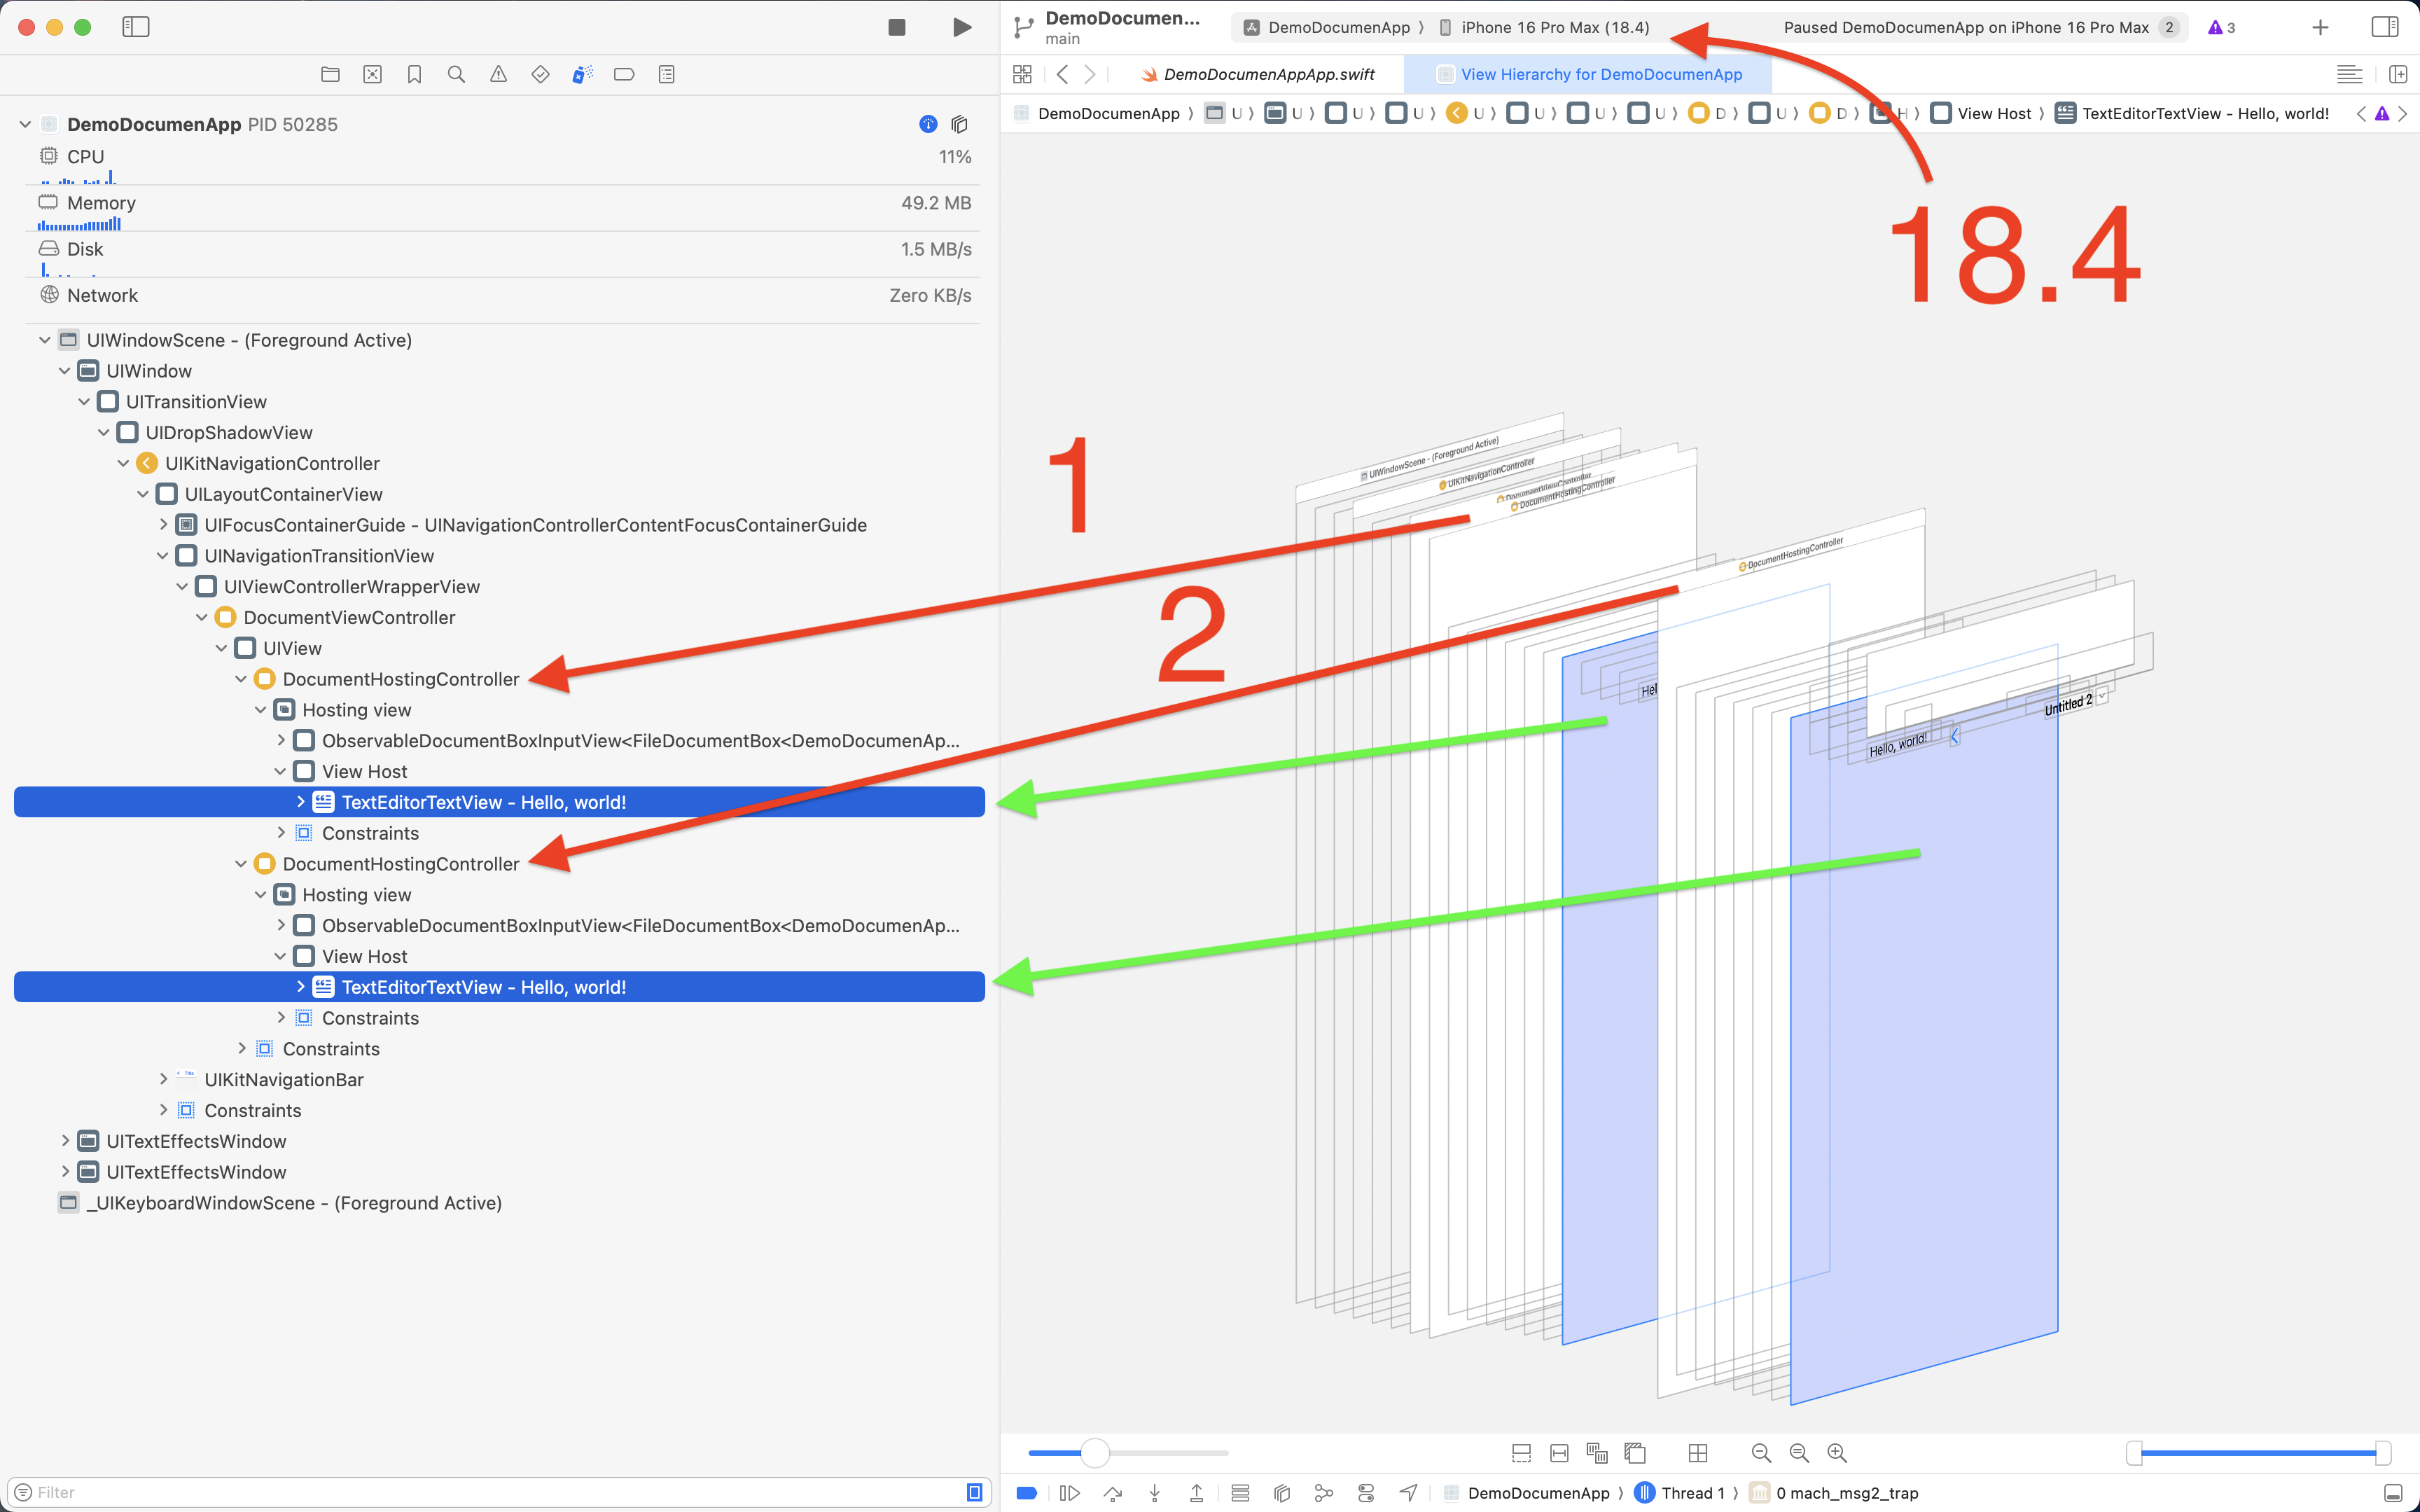
Task: Click the layer spacing slider knob
Action: (1094, 1452)
